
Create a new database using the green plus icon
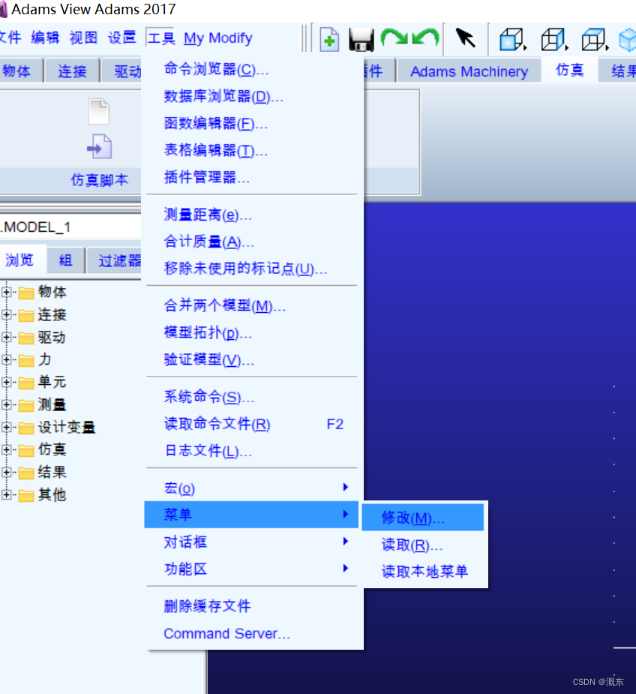[x=329, y=39]
